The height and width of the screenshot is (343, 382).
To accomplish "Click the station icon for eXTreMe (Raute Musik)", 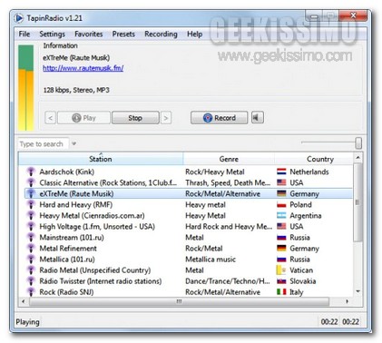I will point(31,193).
